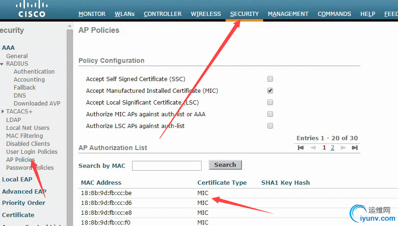Go to previous page of entries
The image size is (398, 226).
coord(313,148)
